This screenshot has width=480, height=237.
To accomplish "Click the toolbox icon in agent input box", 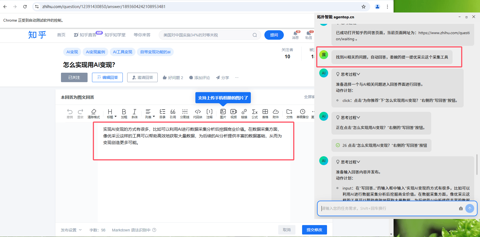I will tap(461, 208).
